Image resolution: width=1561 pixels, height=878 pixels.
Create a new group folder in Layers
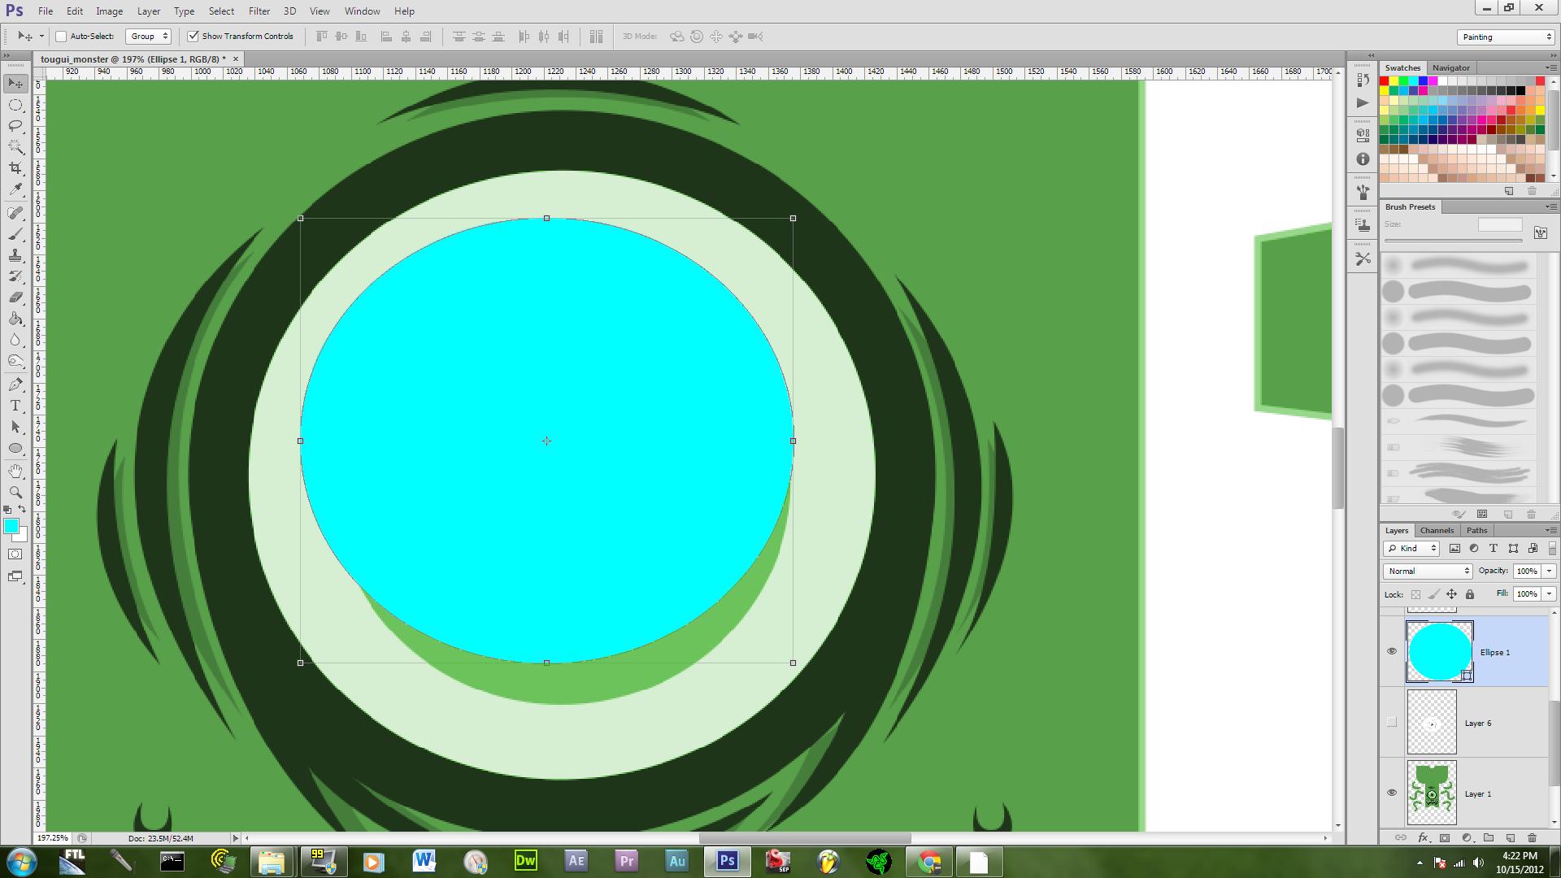click(1489, 837)
